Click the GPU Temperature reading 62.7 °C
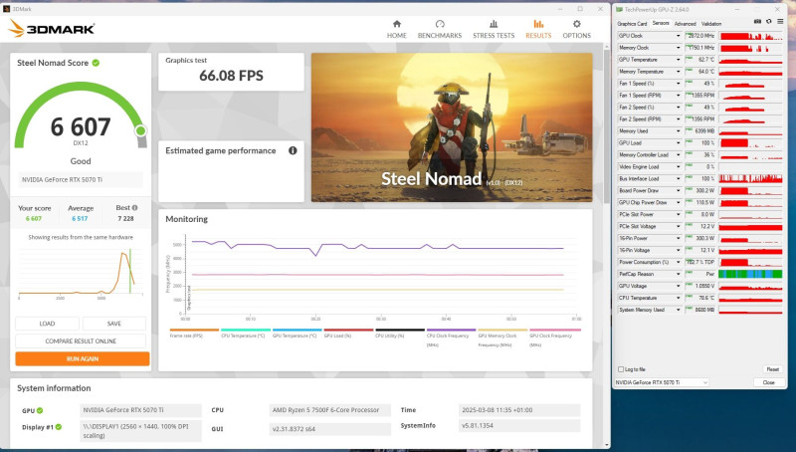 pos(702,60)
